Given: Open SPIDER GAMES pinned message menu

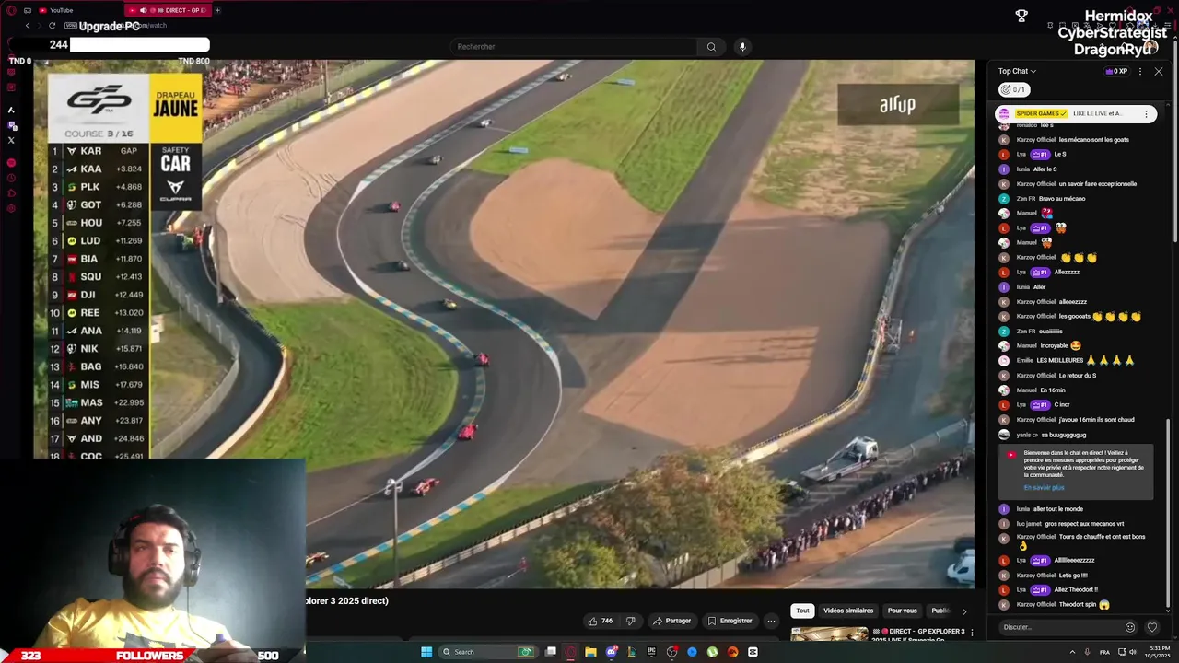Looking at the screenshot, I should (x=1146, y=114).
